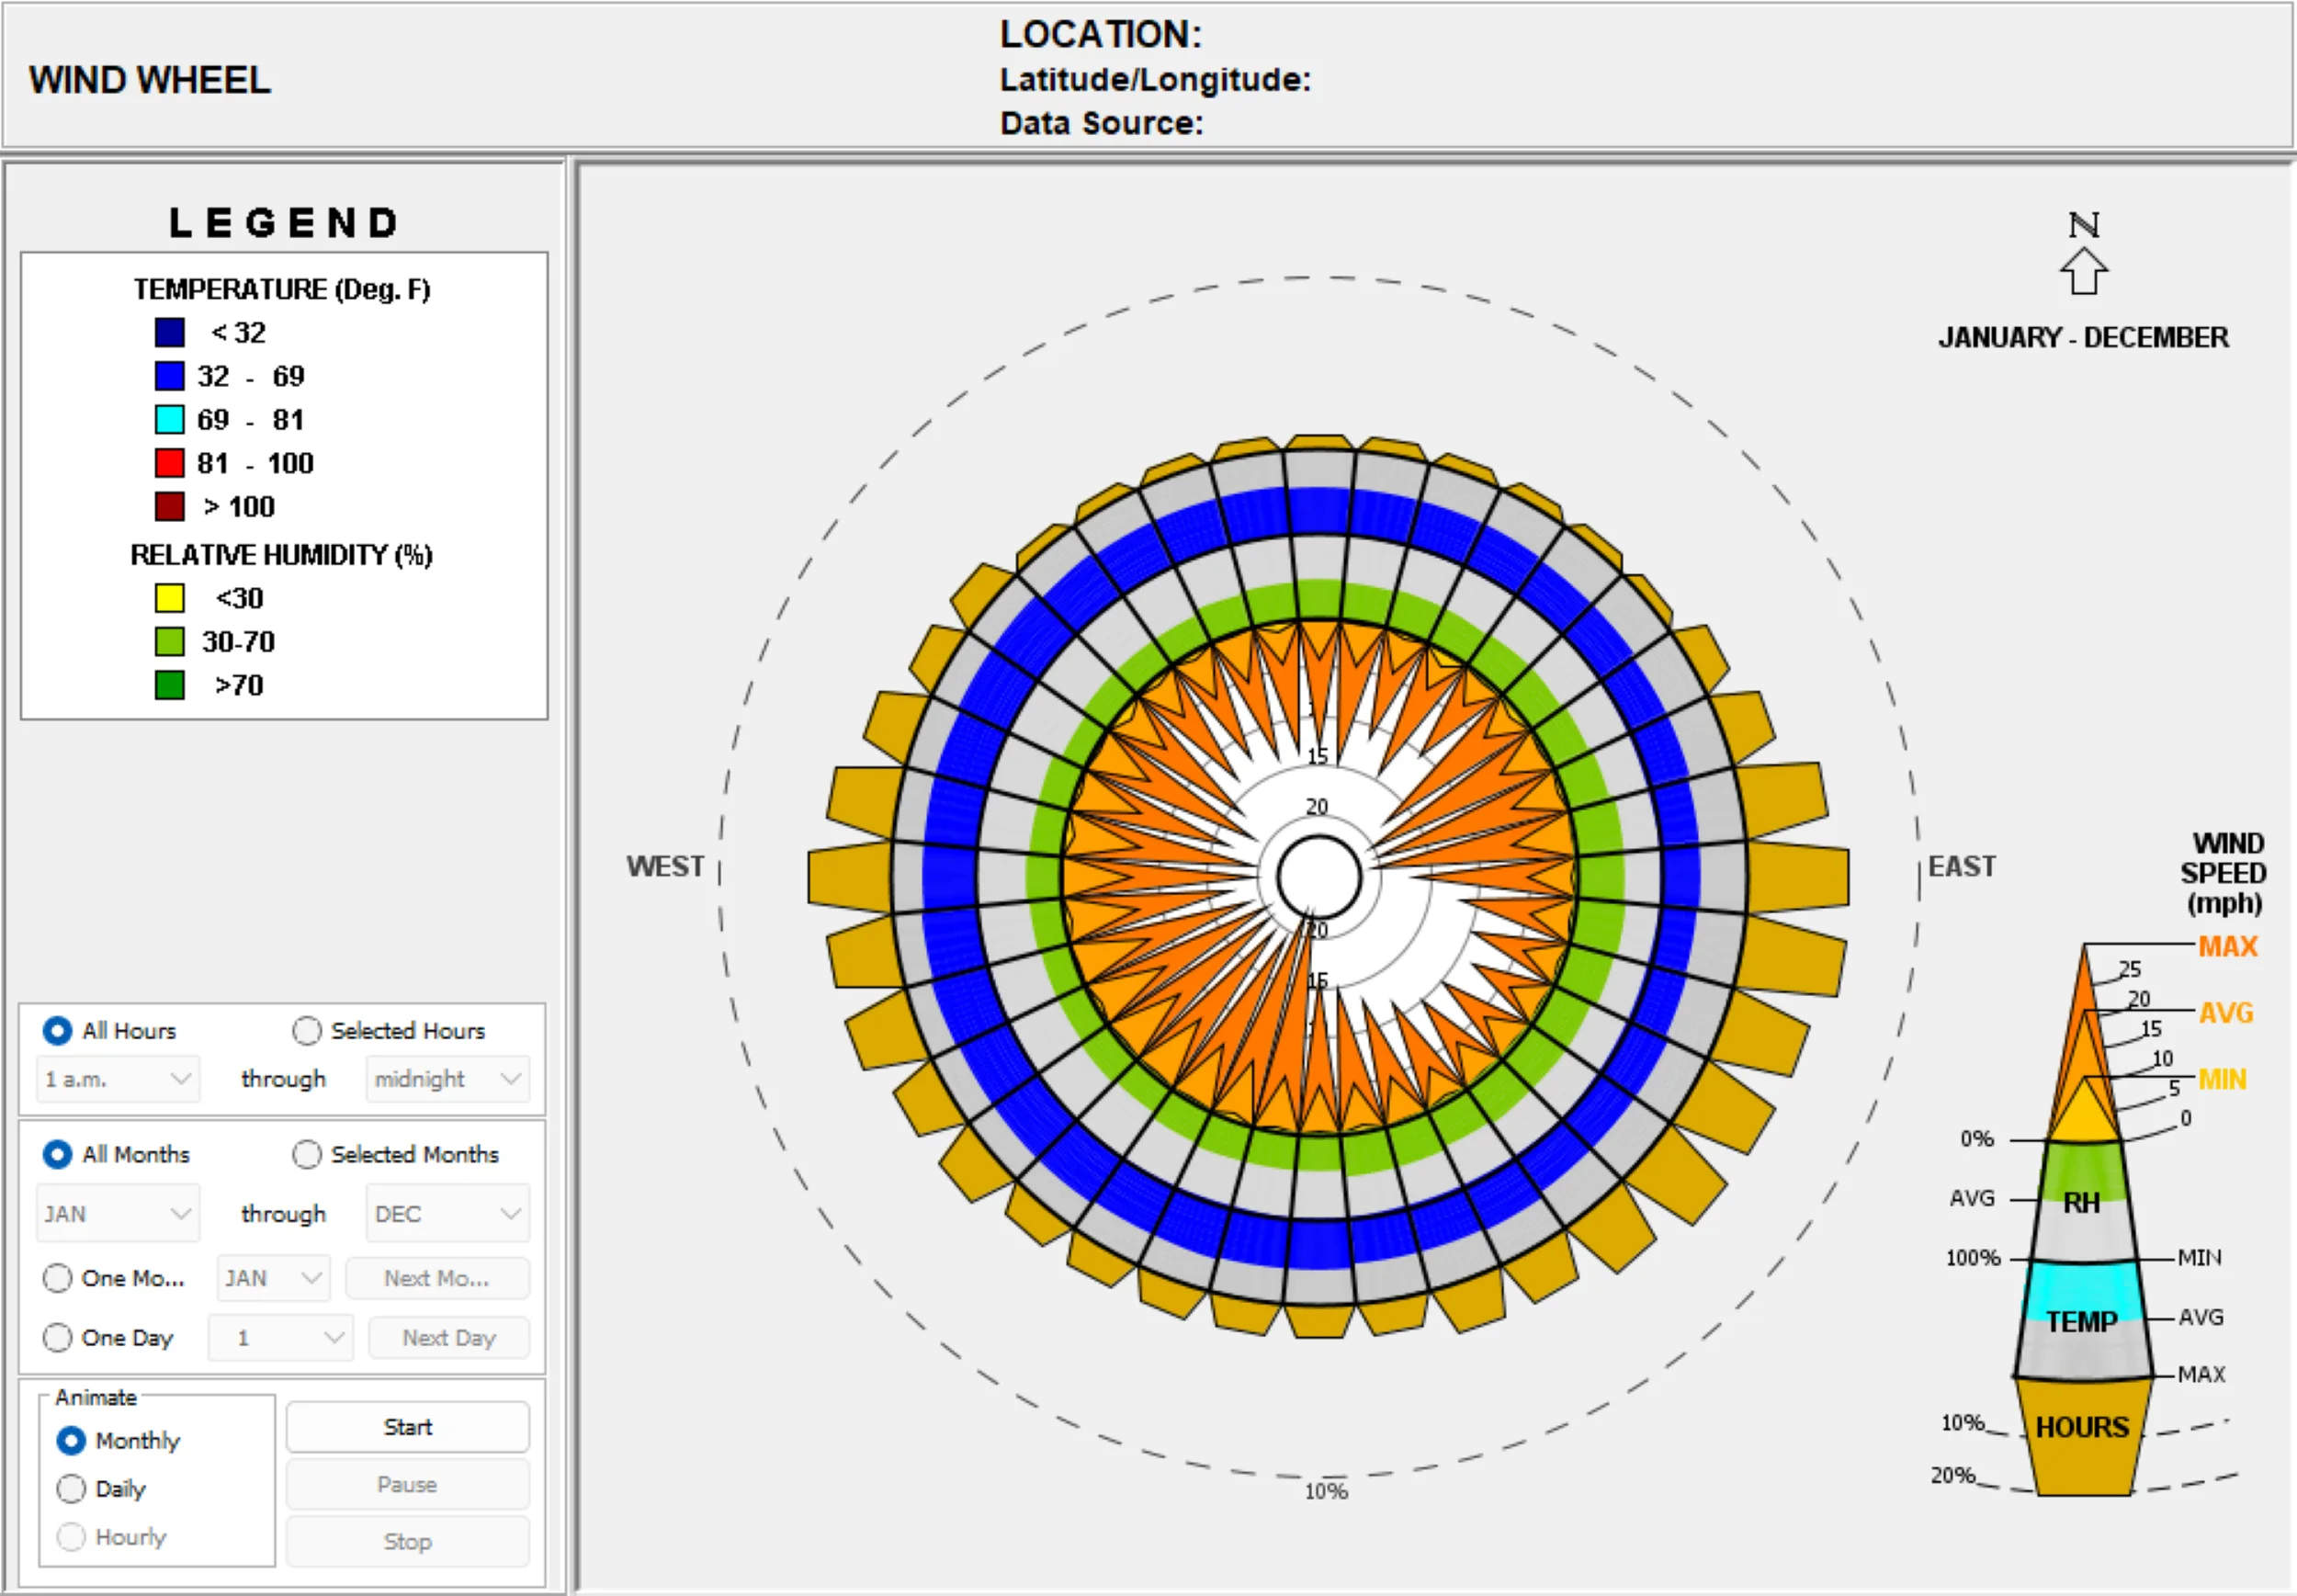Click the Pause animation button
This screenshot has height=1596, width=2297.
407,1484
